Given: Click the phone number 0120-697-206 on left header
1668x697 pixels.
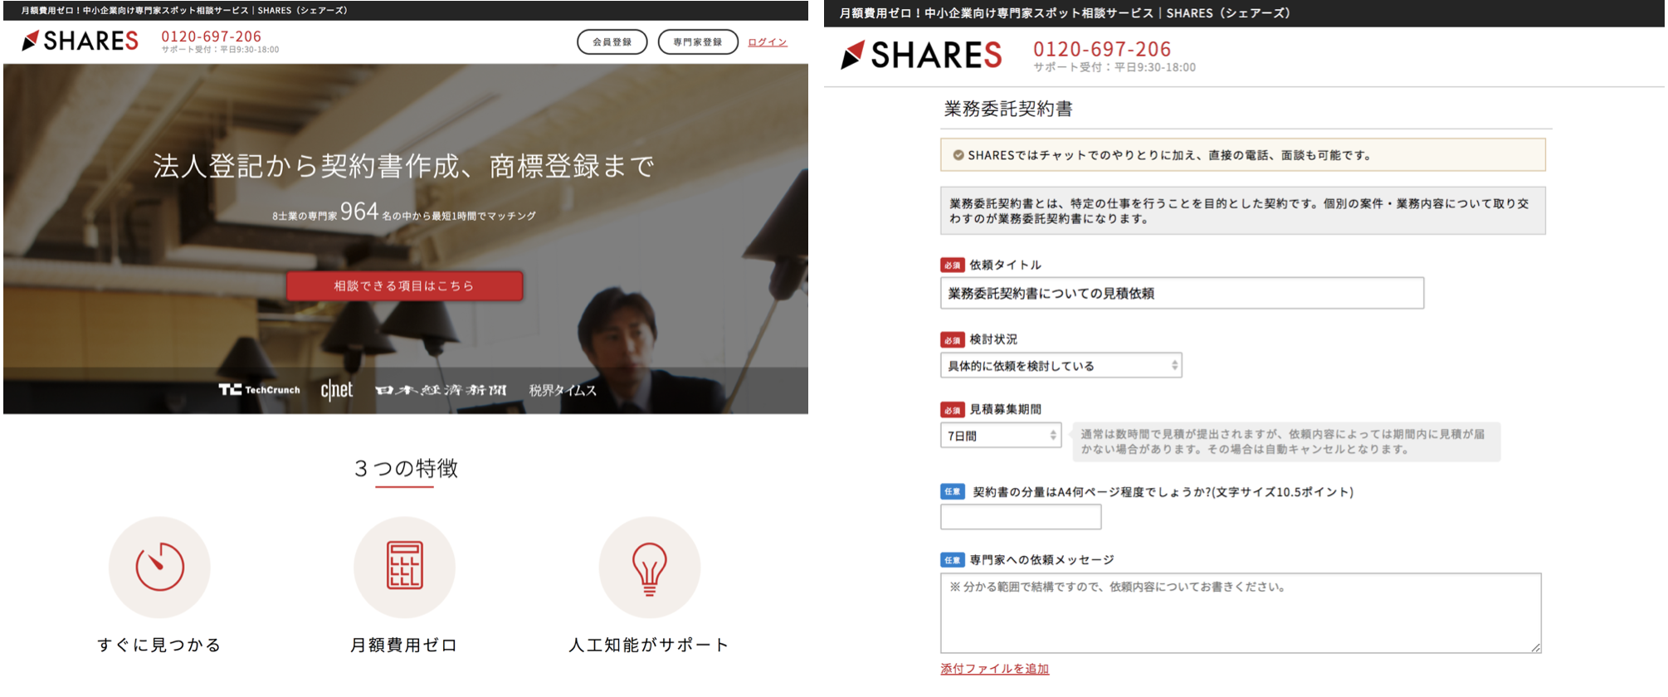Looking at the screenshot, I should [x=211, y=37].
